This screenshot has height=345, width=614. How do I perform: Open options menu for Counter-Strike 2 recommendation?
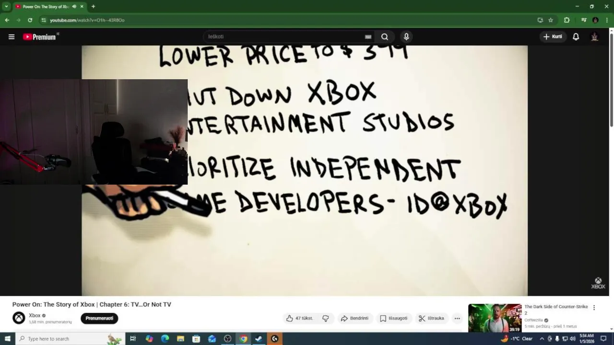pyautogui.click(x=594, y=308)
